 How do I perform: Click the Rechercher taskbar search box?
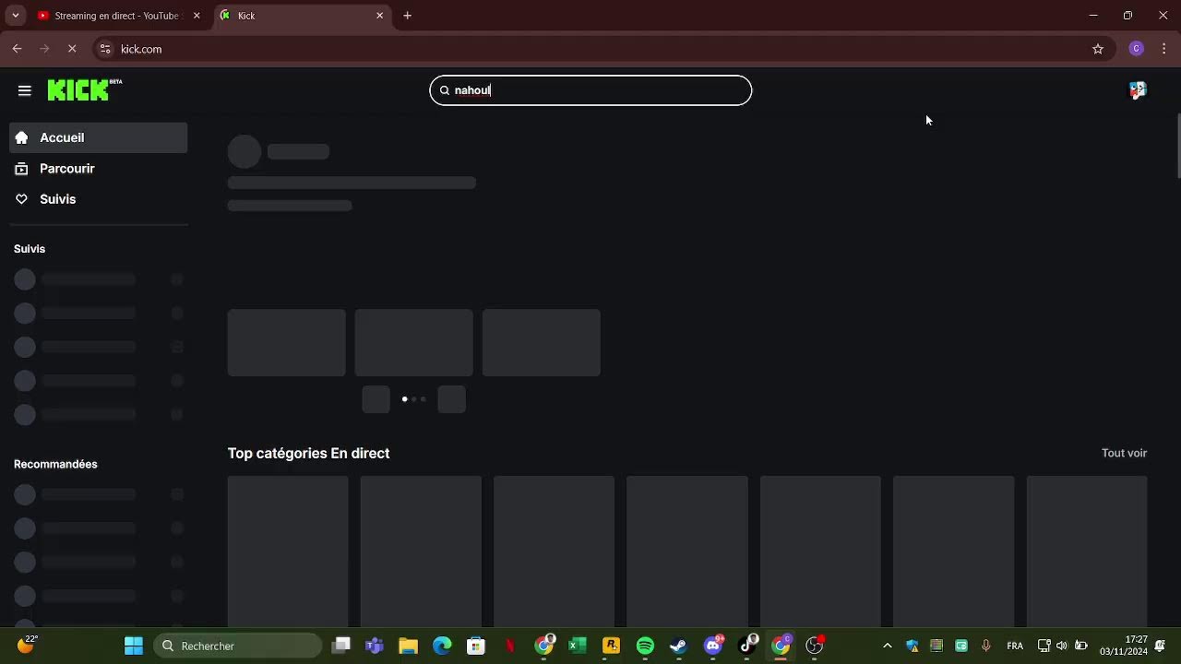coord(237,646)
